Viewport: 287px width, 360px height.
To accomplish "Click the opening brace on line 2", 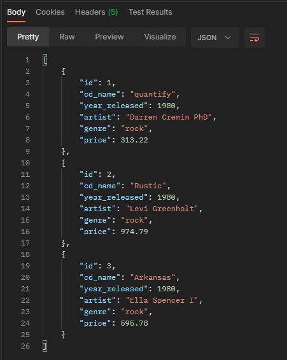I will (x=64, y=71).
